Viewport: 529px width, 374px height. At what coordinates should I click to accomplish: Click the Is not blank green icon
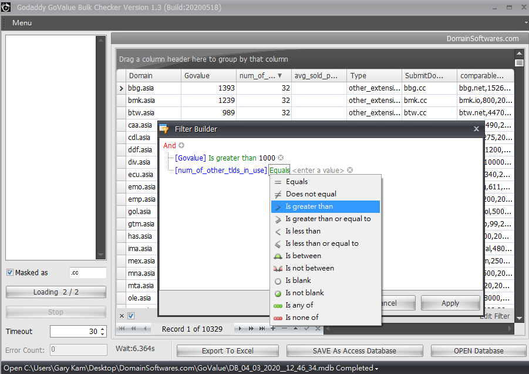click(x=278, y=293)
